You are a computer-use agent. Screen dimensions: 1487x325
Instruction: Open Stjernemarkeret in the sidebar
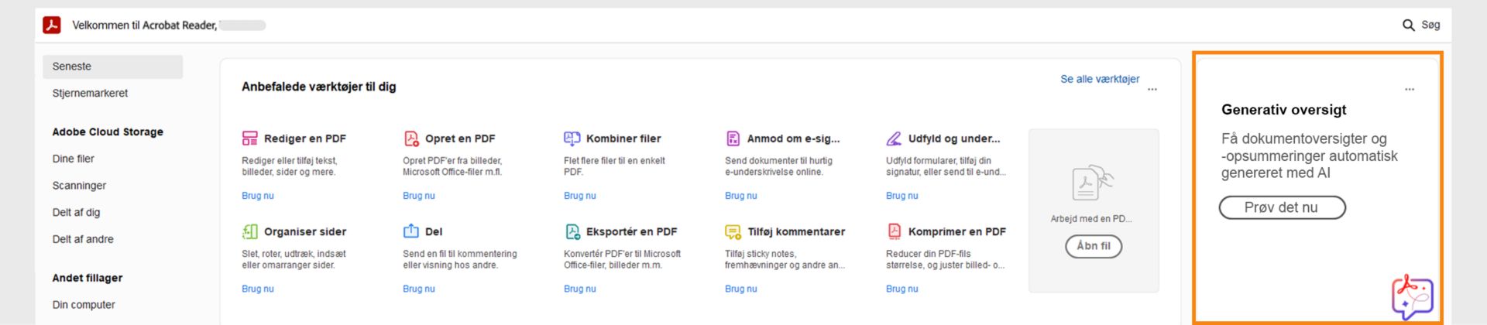(x=90, y=93)
